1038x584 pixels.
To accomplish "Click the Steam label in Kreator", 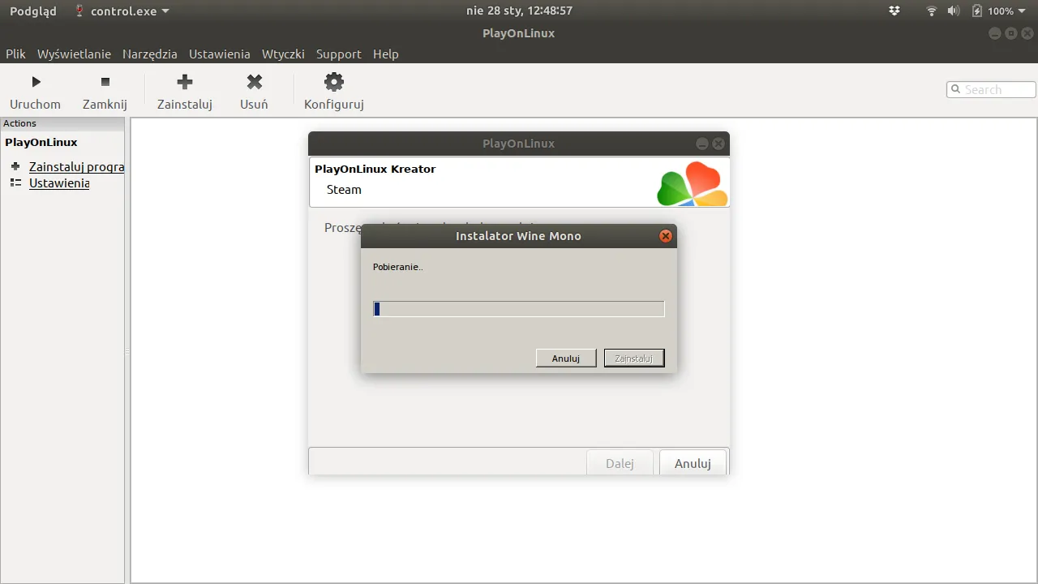I will [344, 189].
